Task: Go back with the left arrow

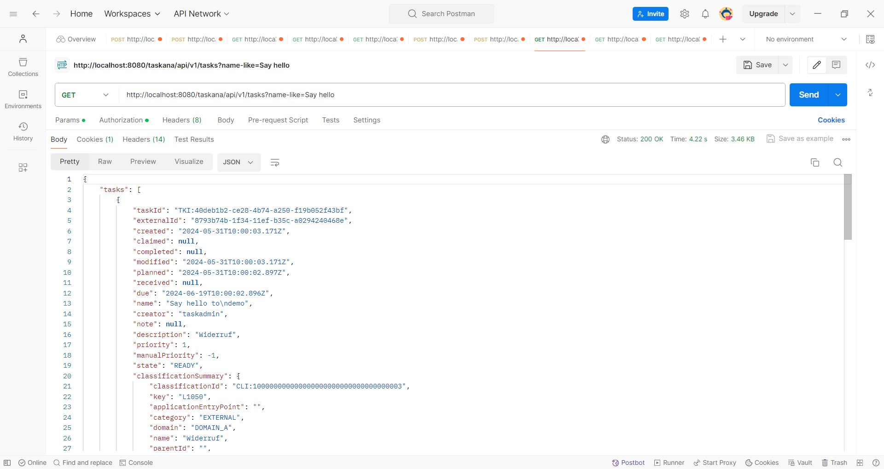Action: click(36, 14)
